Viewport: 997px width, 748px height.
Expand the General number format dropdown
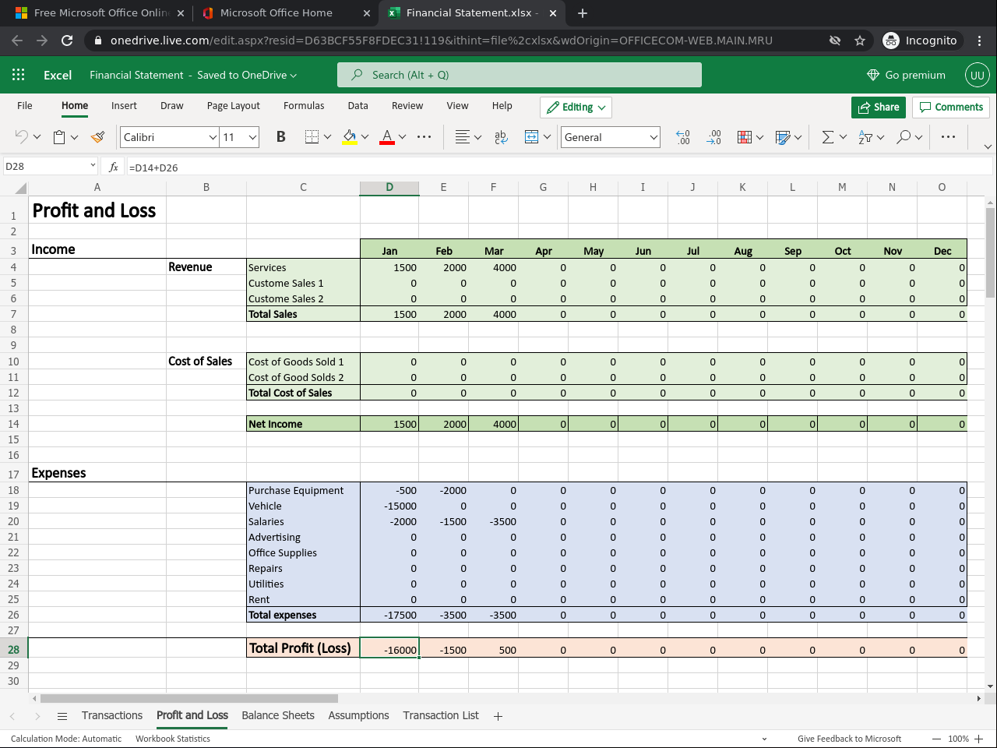[653, 137]
